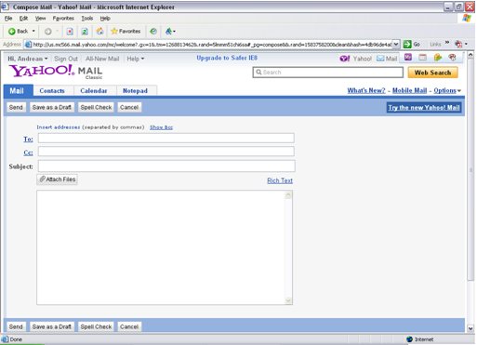Screen dimensions: 477x345
Task: Open the What's New? link
Action: tap(366, 90)
